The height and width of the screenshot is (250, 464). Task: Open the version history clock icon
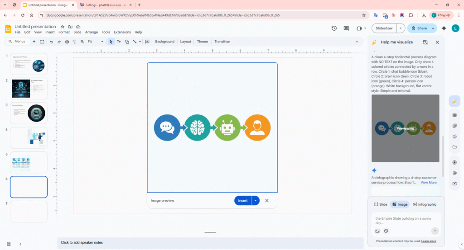tap(334, 28)
